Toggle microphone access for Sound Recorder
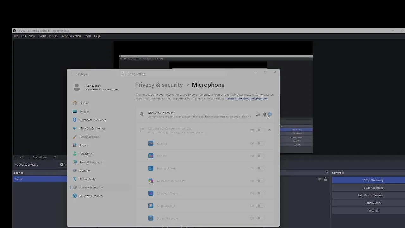This screenshot has width=405, height=228. (x=261, y=218)
